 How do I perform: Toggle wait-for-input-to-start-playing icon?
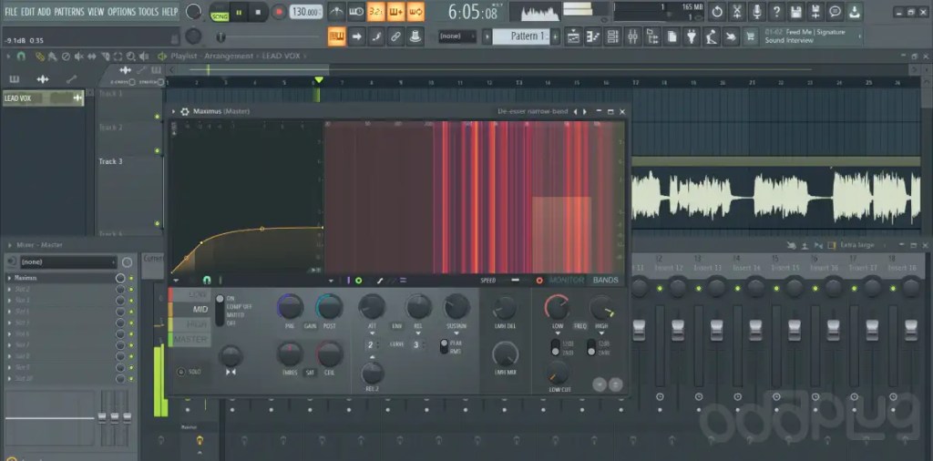(x=356, y=11)
